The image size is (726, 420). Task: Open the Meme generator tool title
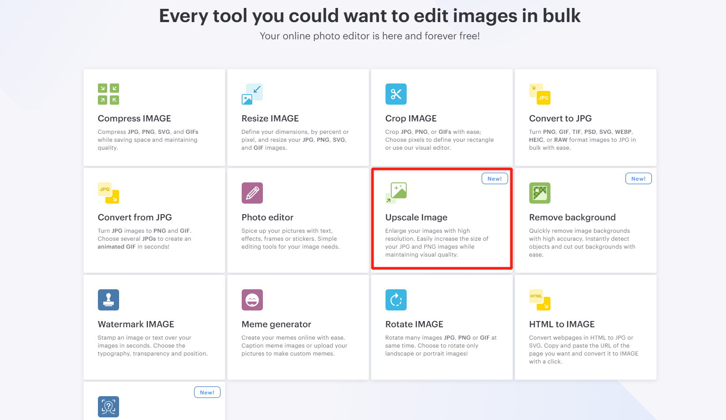276,324
